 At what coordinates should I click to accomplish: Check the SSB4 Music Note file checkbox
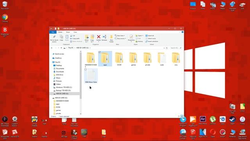[86, 69]
